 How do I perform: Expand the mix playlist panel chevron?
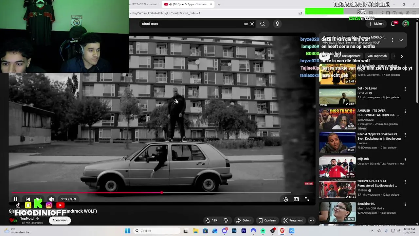pyautogui.click(x=401, y=40)
